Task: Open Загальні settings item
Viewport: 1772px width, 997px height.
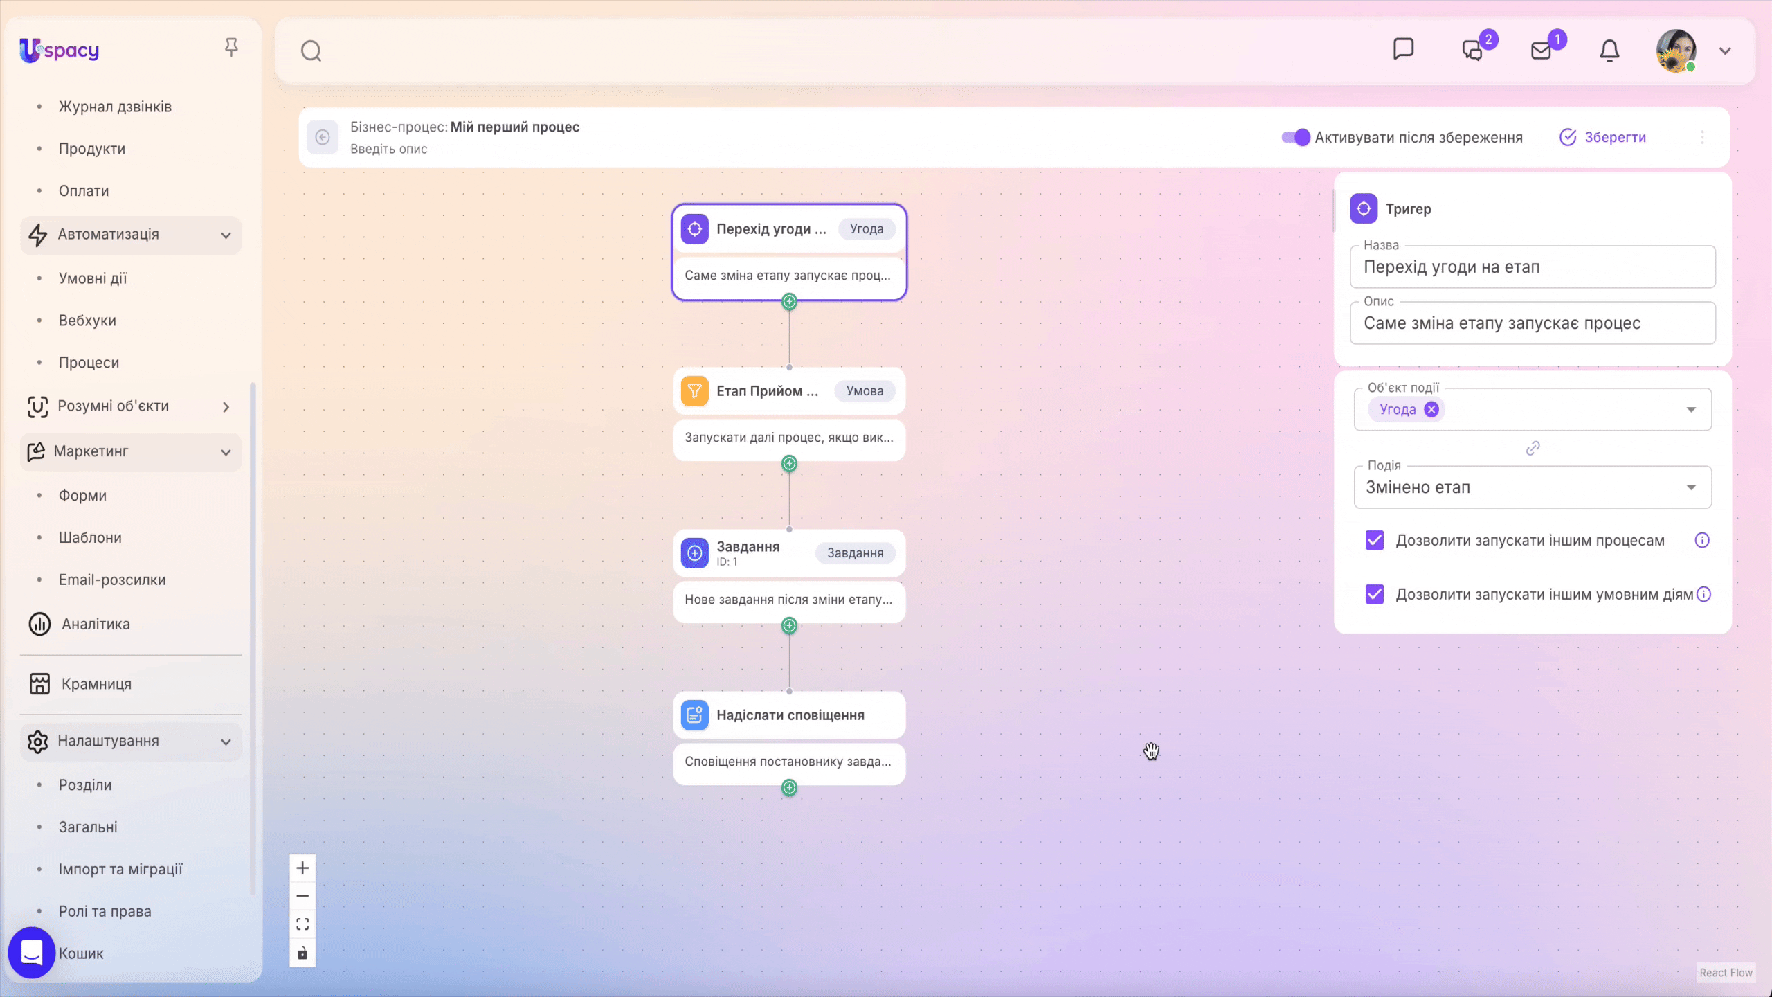Action: (88, 827)
